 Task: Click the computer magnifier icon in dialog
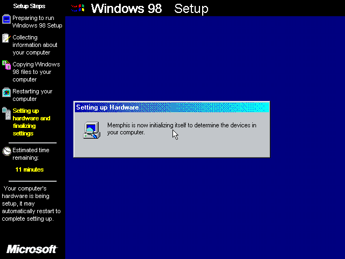point(92,130)
